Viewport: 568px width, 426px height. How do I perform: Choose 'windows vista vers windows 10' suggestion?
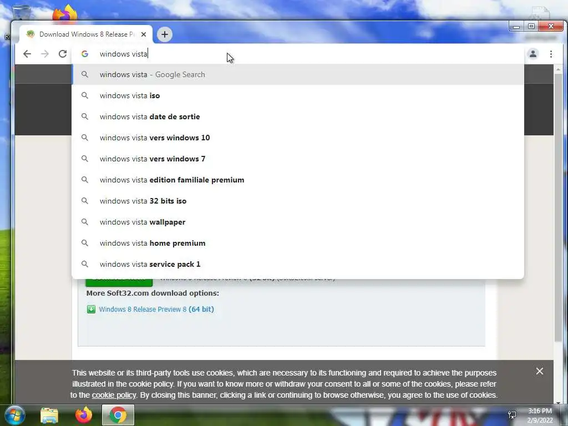[x=298, y=138]
